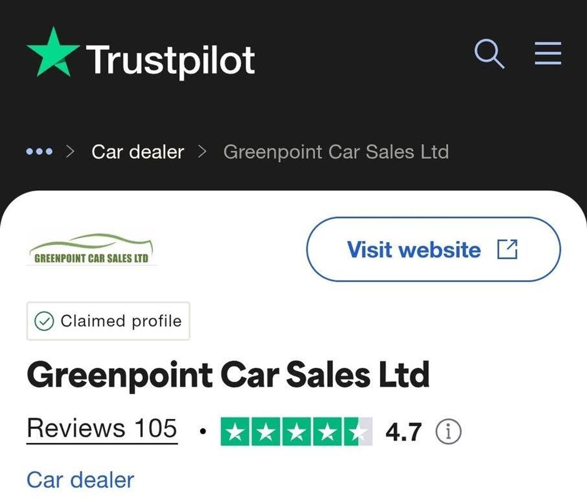587x497 pixels.
Task: Open the Reviews 105 link
Action: click(102, 429)
